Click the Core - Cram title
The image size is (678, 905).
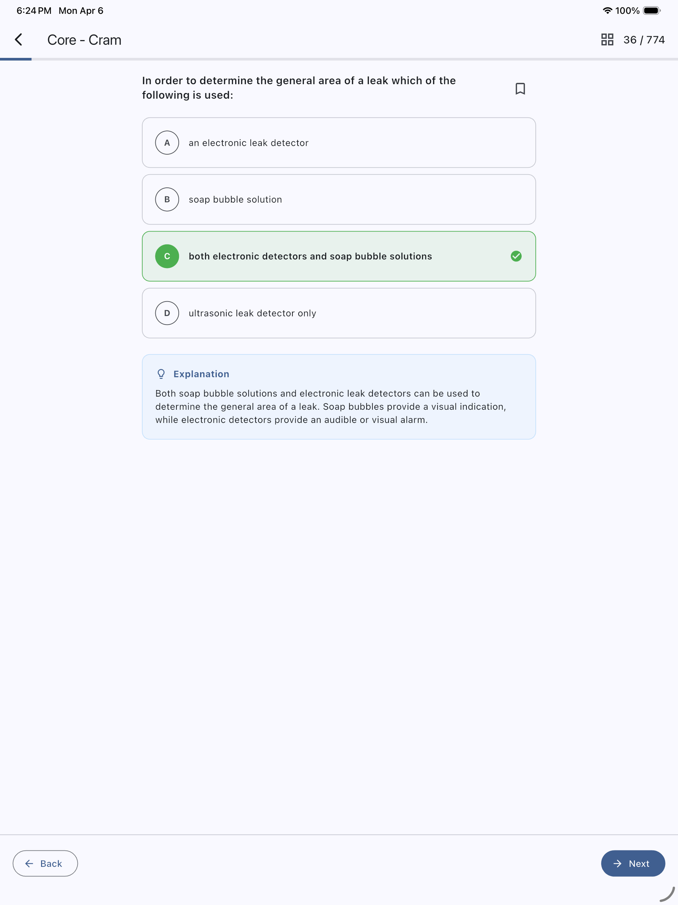84,40
